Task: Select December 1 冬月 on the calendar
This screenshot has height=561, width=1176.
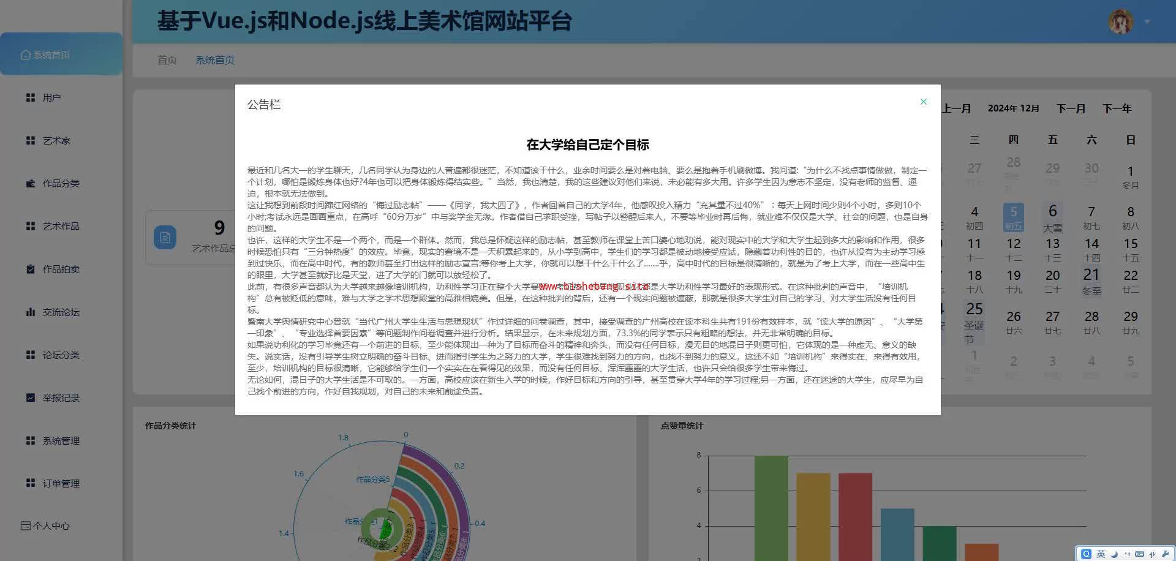Action: tap(1131, 177)
